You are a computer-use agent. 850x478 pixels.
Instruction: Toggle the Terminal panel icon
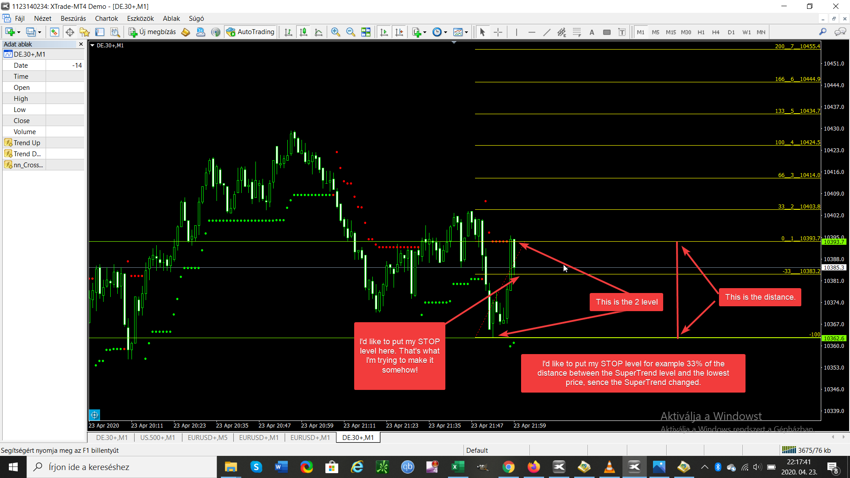click(x=100, y=32)
